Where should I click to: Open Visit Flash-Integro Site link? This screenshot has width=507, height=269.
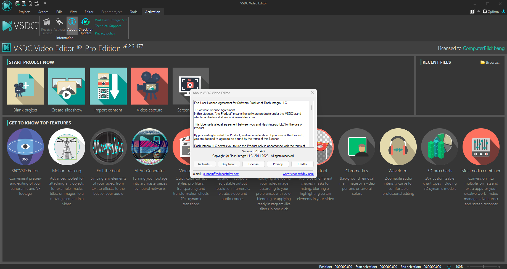pyautogui.click(x=111, y=20)
